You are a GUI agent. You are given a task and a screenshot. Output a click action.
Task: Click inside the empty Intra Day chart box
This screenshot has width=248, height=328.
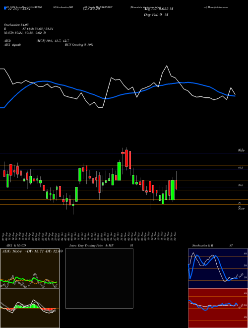click(x=99, y=278)
